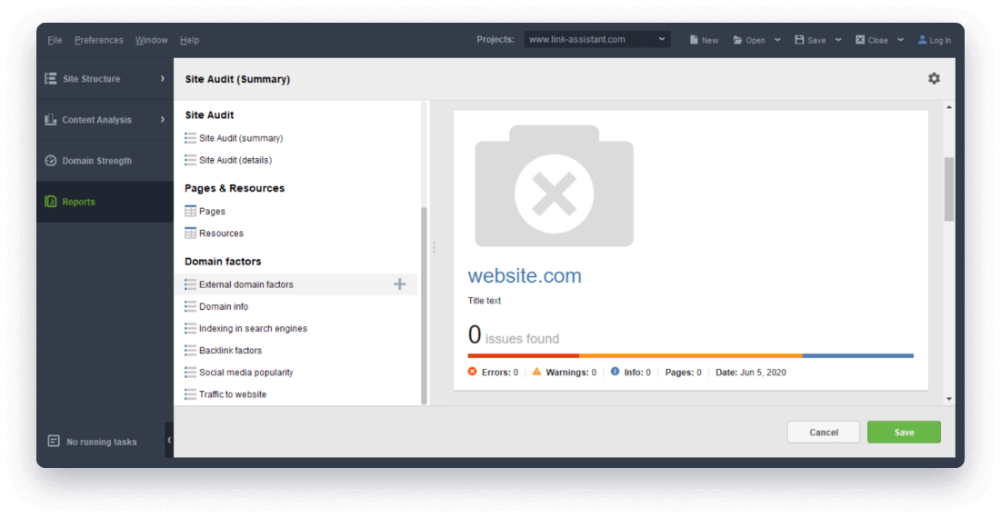This screenshot has width=1001, height=518.
Task: Click the Reports sidebar icon
Action: click(50, 202)
